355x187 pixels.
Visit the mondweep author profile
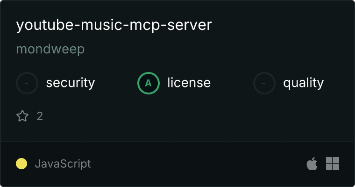tap(50, 49)
